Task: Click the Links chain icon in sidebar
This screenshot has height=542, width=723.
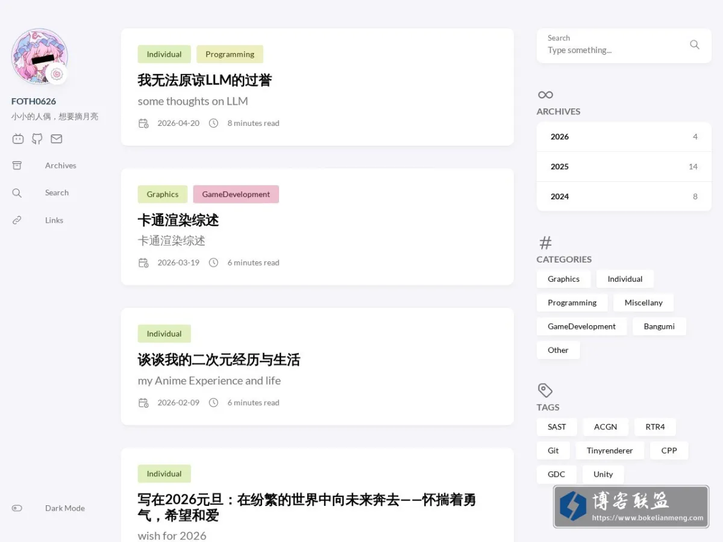Action: [x=17, y=220]
